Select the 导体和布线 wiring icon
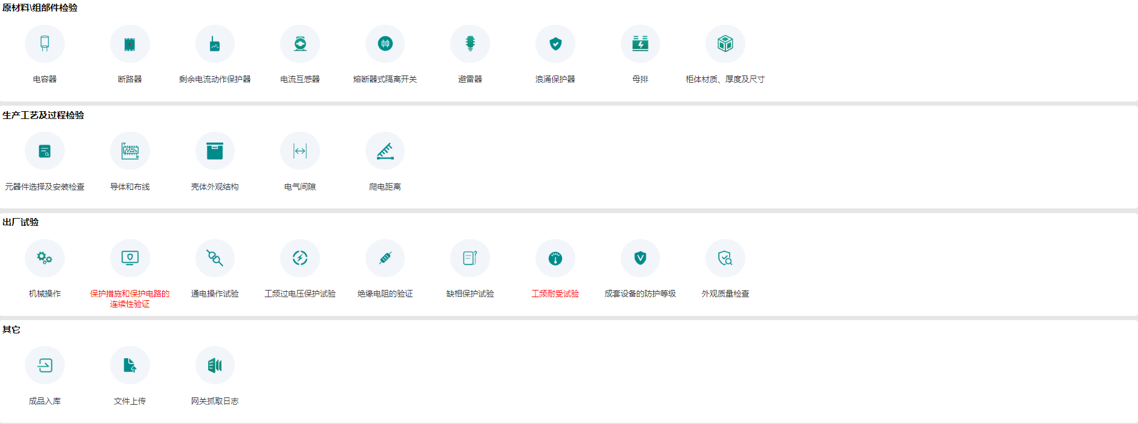The height and width of the screenshot is (424, 1138). point(129,151)
